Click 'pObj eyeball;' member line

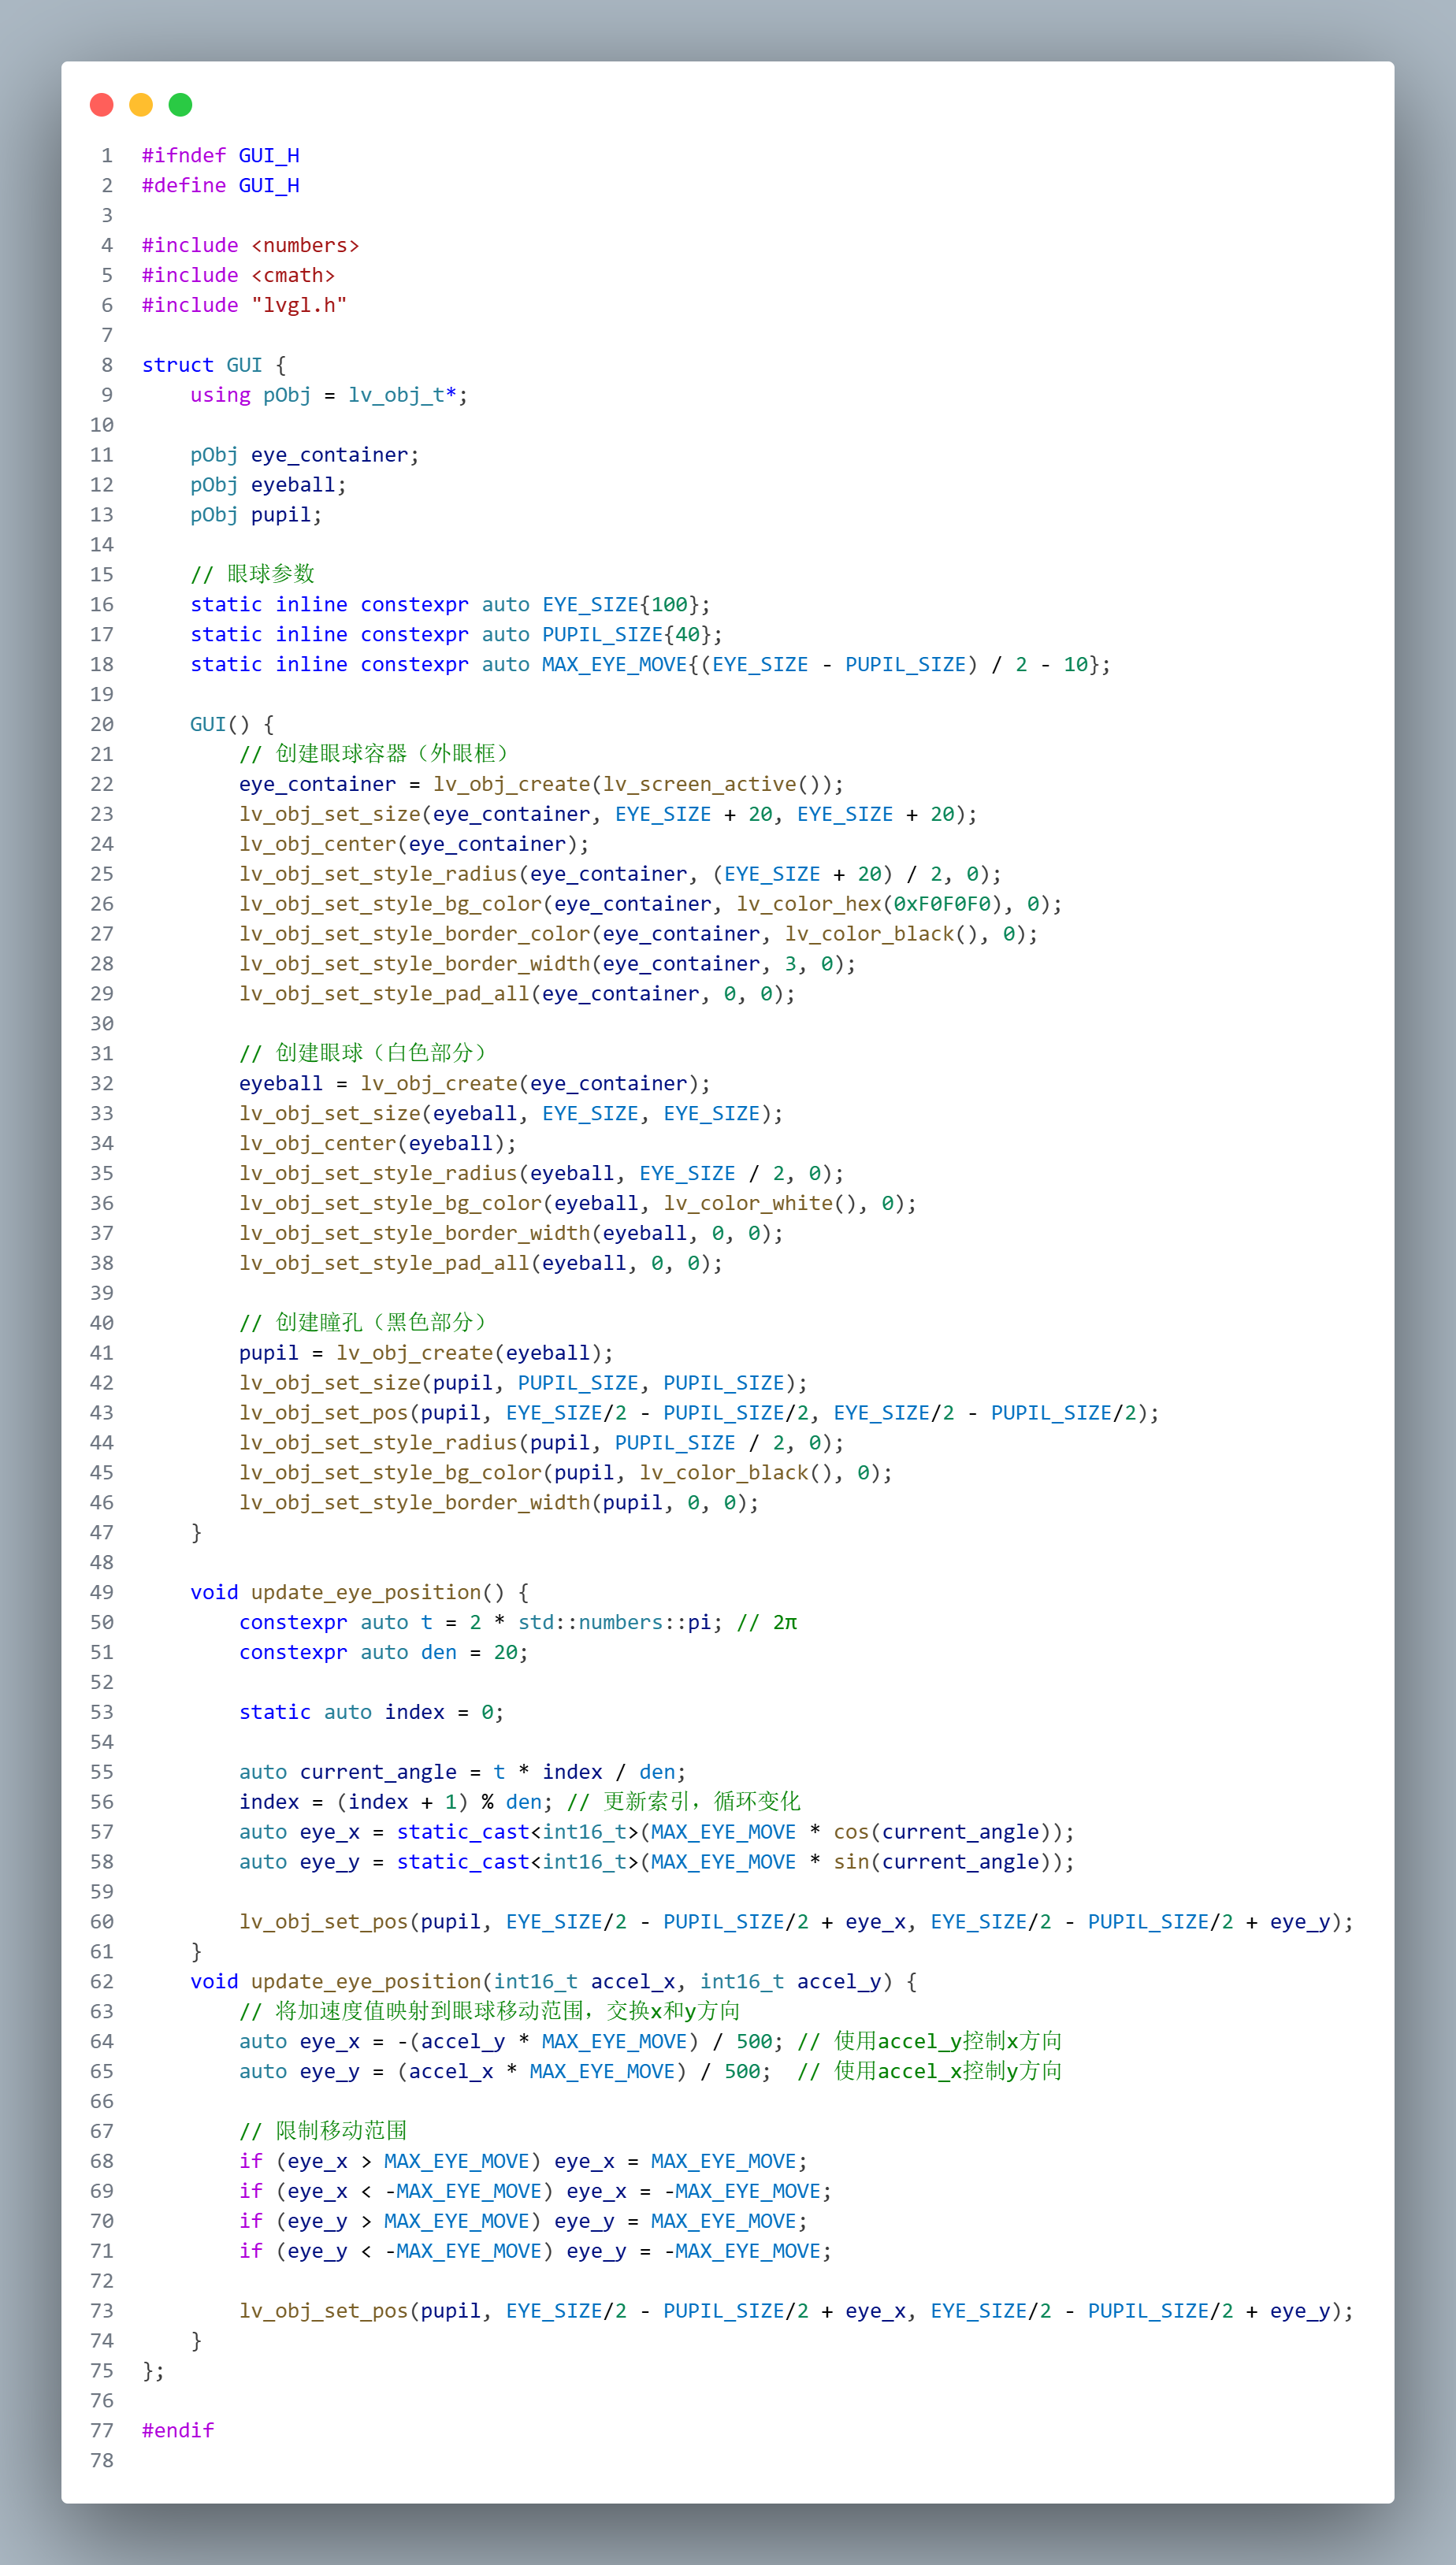pyautogui.click(x=268, y=486)
